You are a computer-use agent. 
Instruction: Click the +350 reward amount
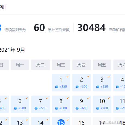tap(104, 87)
